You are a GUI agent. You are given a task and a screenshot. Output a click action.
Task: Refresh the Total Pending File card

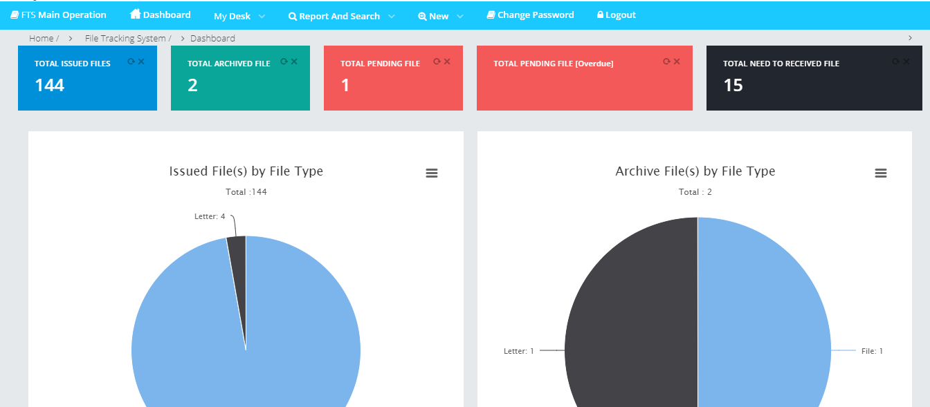pos(437,61)
